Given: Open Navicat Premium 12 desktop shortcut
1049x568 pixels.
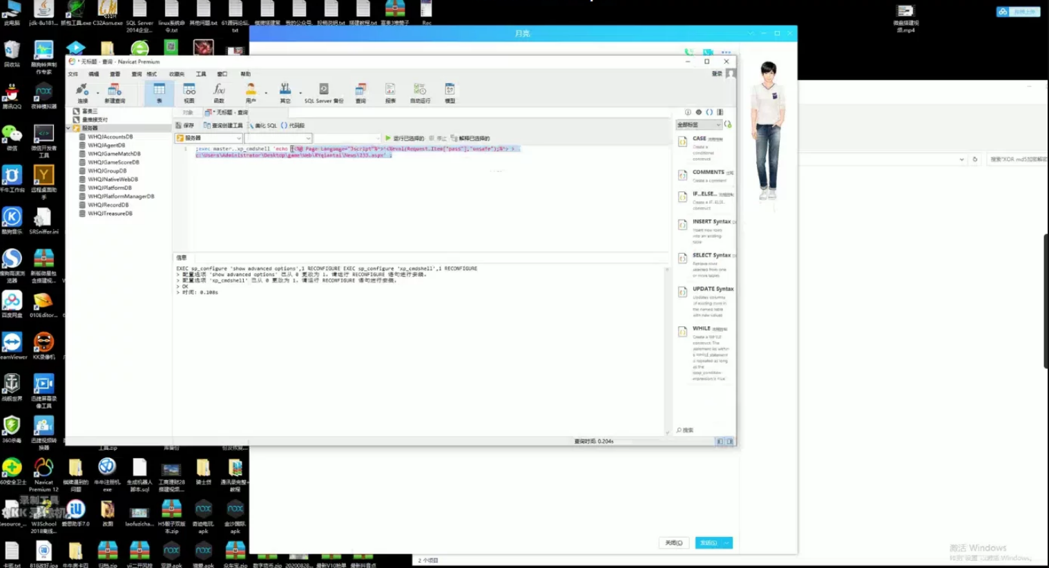Looking at the screenshot, I should (x=44, y=473).
